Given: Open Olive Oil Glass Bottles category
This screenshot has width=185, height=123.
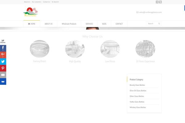Looking at the screenshot, I should (x=138, y=91).
